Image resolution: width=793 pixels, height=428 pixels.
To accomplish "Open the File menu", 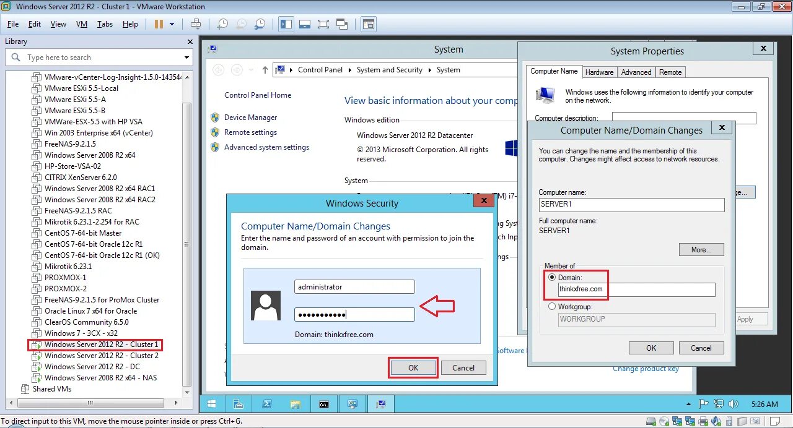I will pos(13,24).
